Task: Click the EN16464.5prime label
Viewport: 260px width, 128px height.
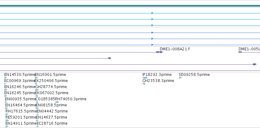Action: tap(20, 105)
